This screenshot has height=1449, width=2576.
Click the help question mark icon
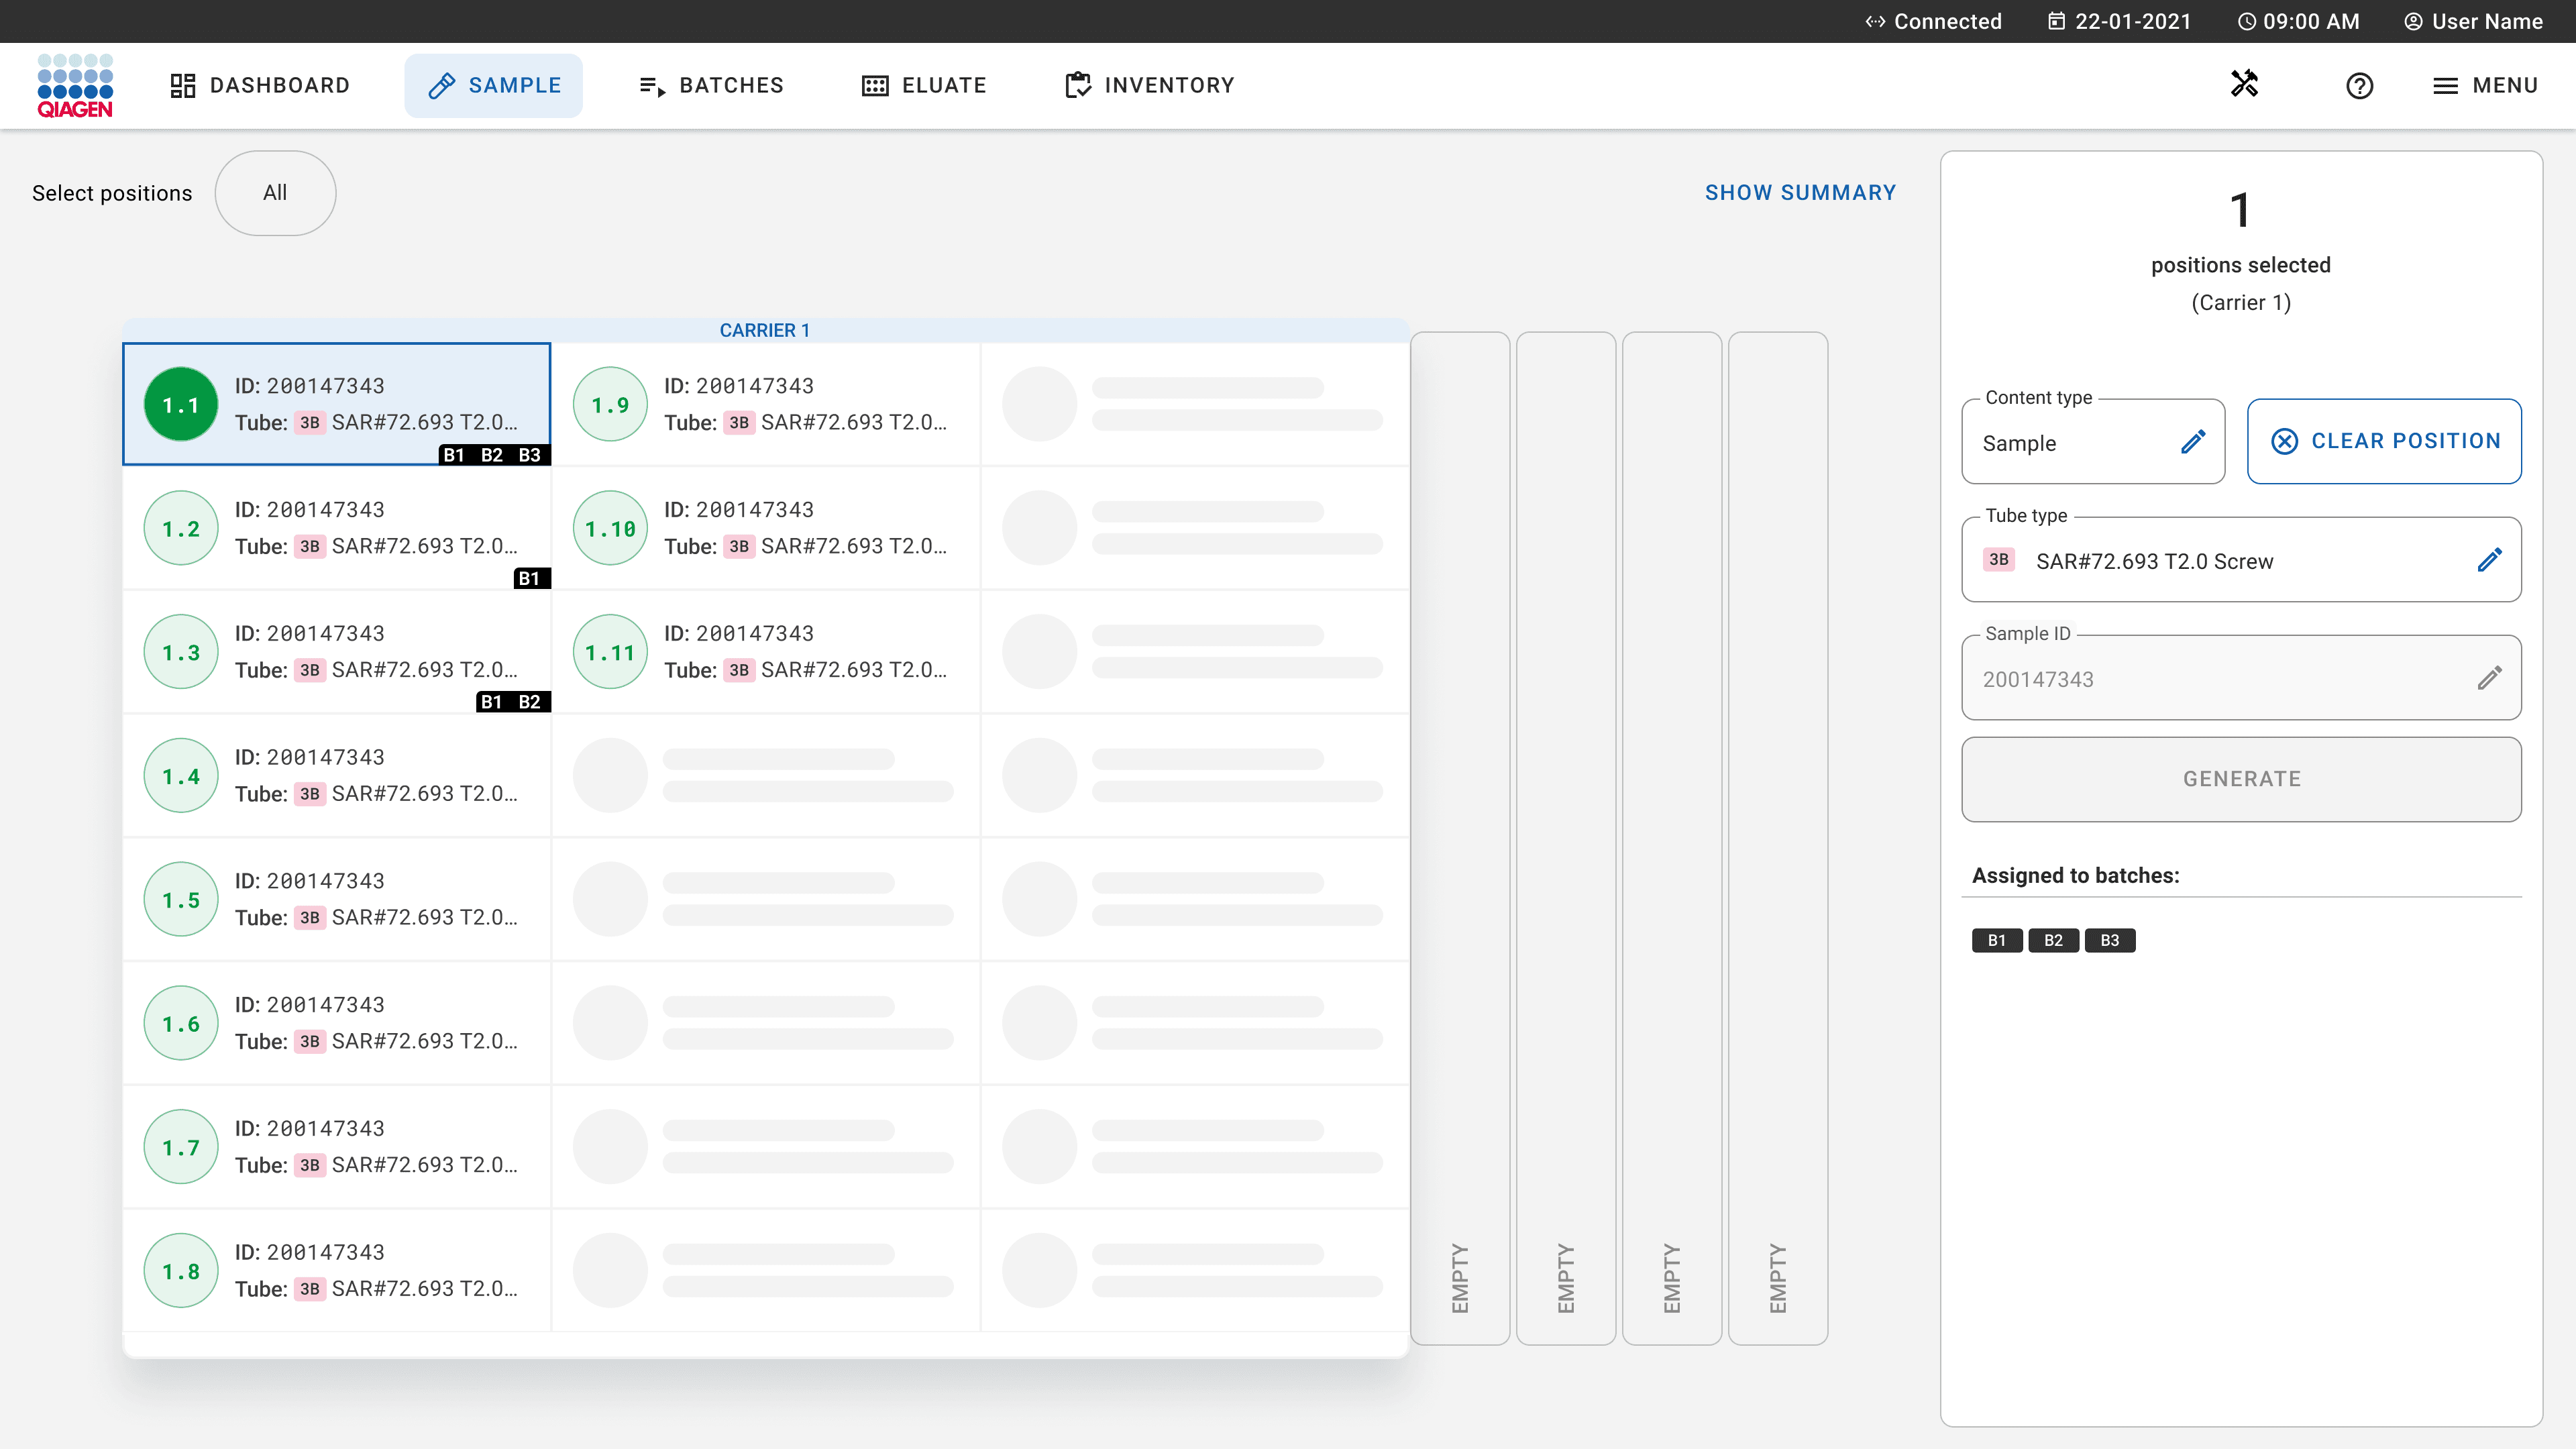pos(2359,86)
